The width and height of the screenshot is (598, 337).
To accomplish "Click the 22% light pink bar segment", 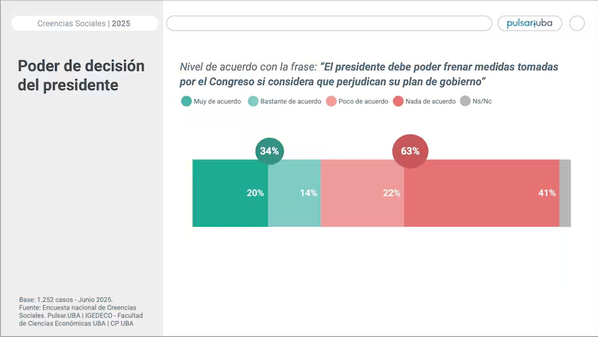I will (x=363, y=193).
